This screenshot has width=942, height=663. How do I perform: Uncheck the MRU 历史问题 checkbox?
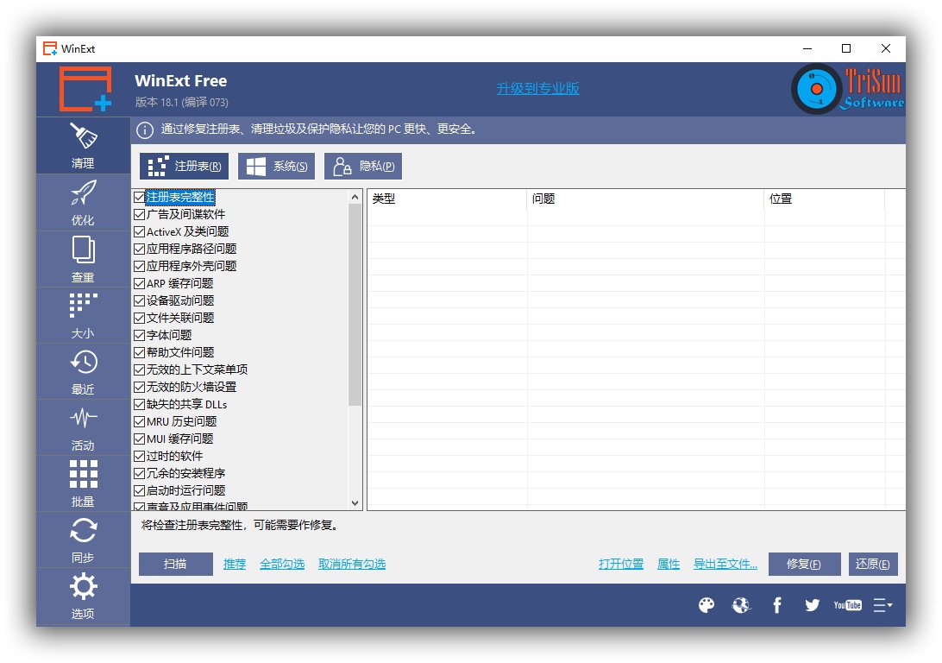140,422
